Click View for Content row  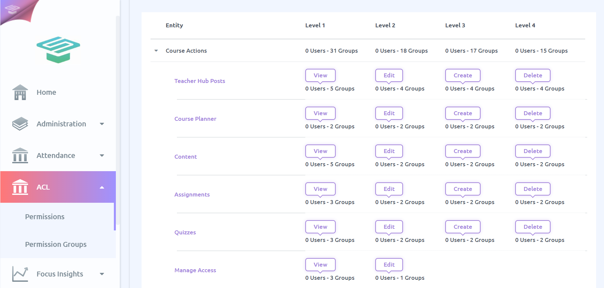point(320,151)
